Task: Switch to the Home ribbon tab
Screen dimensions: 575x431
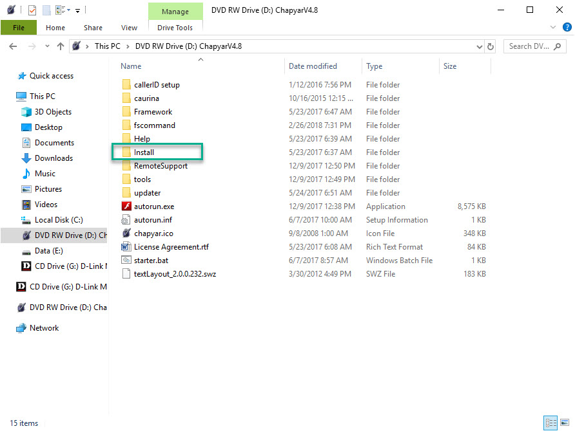Action: point(55,28)
